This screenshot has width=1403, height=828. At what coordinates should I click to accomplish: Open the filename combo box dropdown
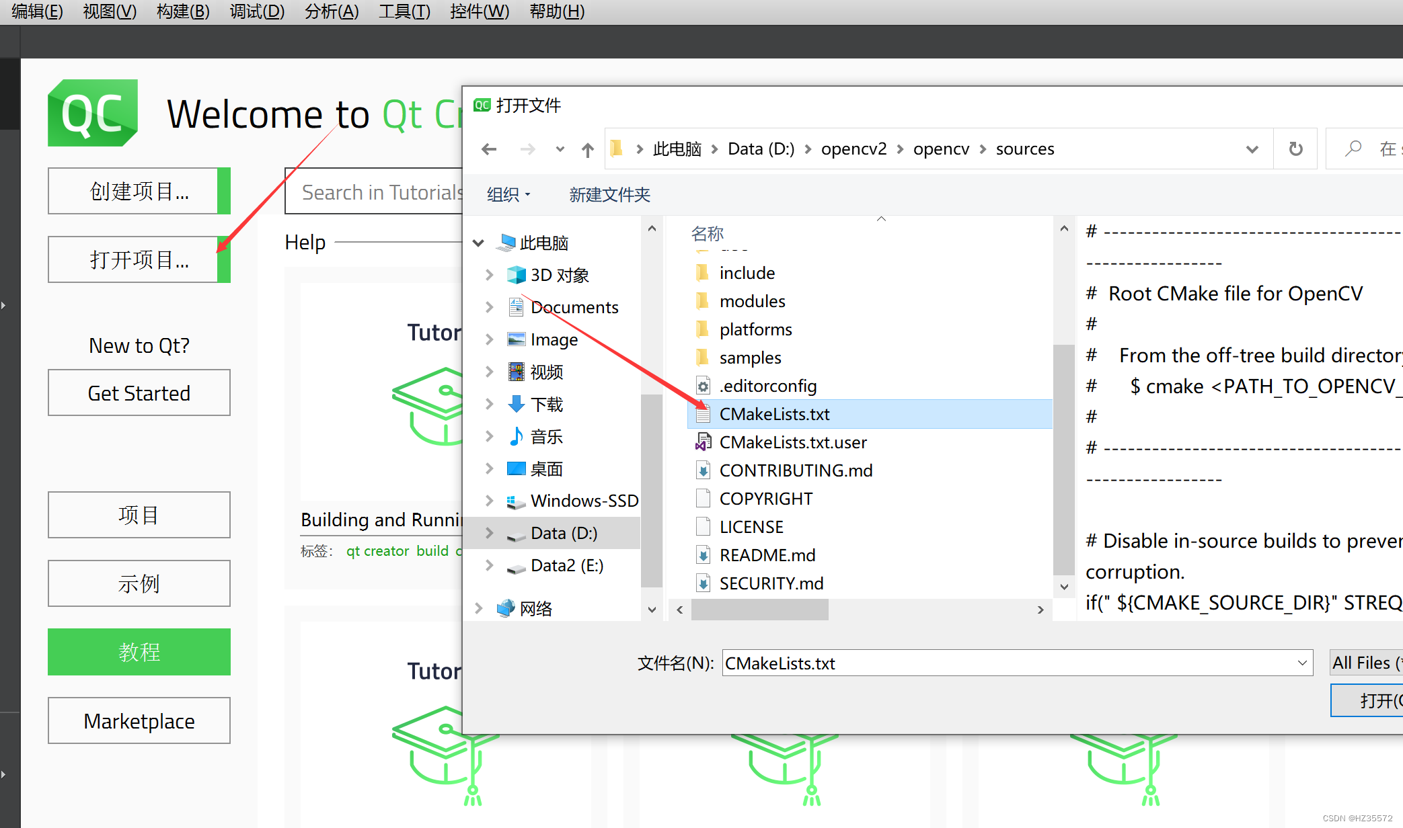[1302, 663]
